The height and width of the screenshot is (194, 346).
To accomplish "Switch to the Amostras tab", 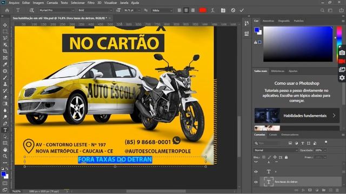I will click(268, 20).
